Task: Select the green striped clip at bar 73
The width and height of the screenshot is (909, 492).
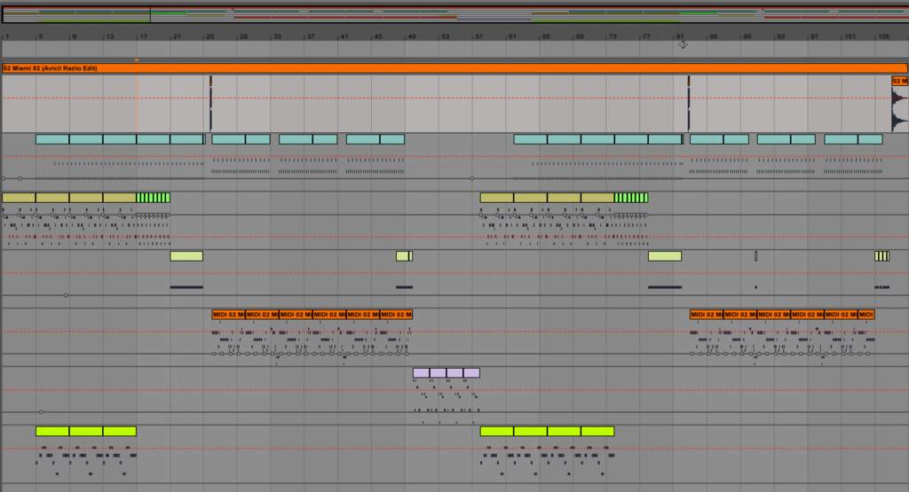Action: coord(631,198)
